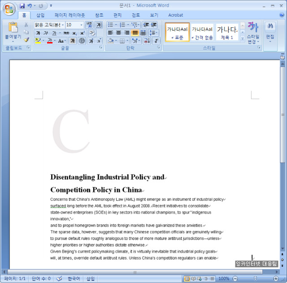Click the 한국어 language indicator in status bar
The height and width of the screenshot is (283, 287).
[x=74, y=279]
